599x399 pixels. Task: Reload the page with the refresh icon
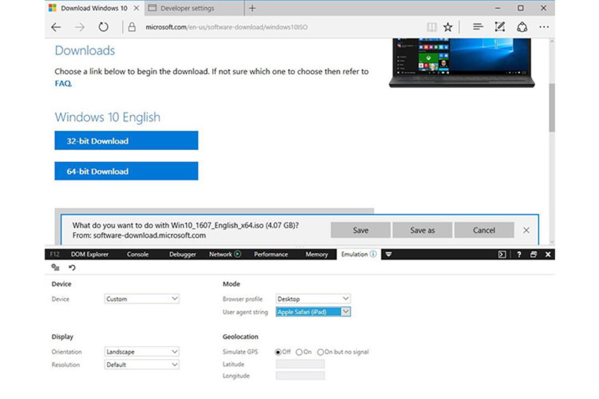coord(103,27)
